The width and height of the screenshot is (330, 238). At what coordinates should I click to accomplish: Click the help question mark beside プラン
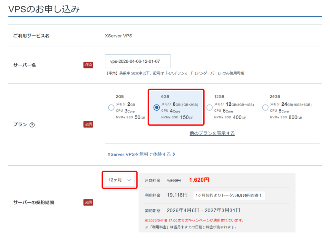coord(32,125)
